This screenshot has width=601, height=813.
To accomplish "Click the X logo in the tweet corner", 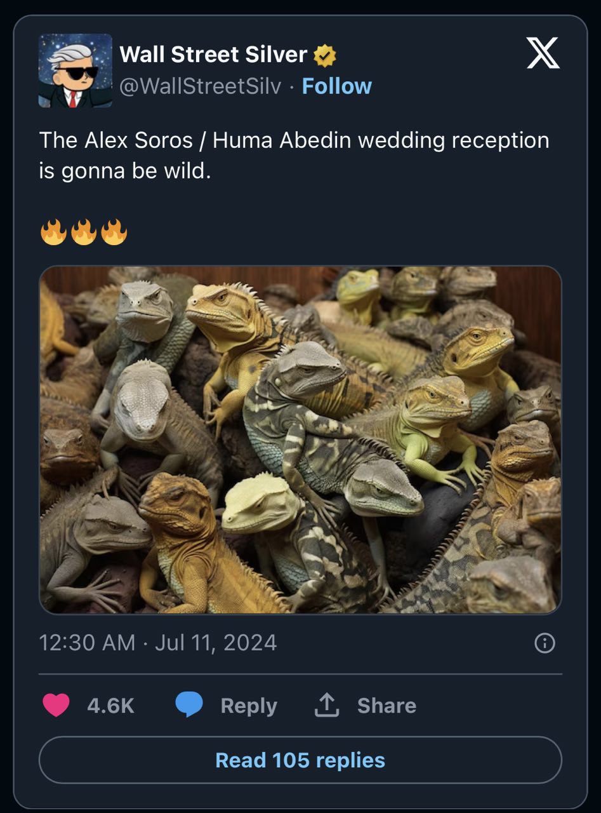I will [x=543, y=53].
